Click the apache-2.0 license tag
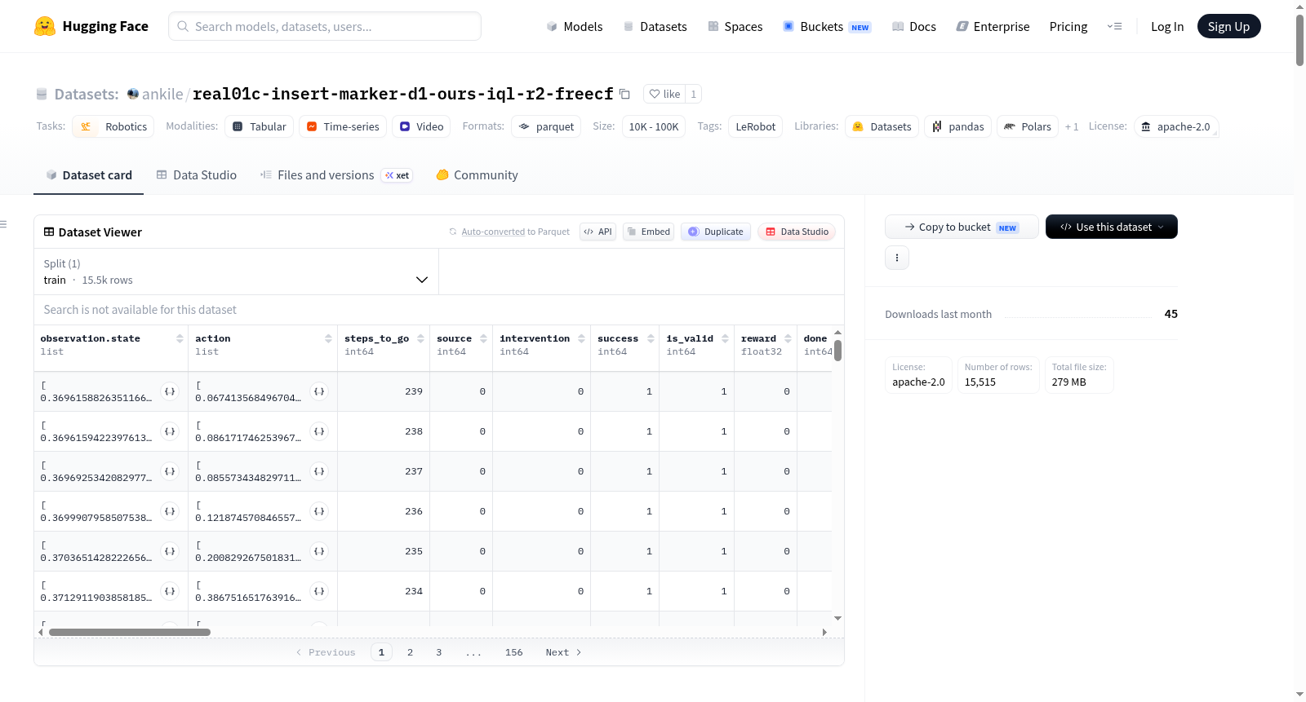 click(1175, 126)
